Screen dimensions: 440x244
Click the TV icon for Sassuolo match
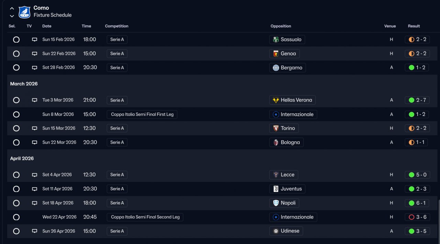[34, 39]
